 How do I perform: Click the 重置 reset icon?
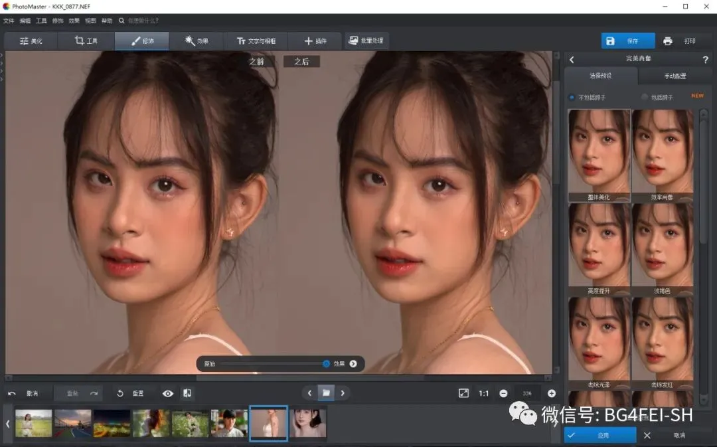(x=119, y=393)
